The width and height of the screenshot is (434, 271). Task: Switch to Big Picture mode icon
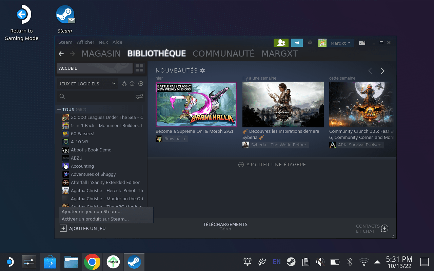pyautogui.click(x=362, y=43)
